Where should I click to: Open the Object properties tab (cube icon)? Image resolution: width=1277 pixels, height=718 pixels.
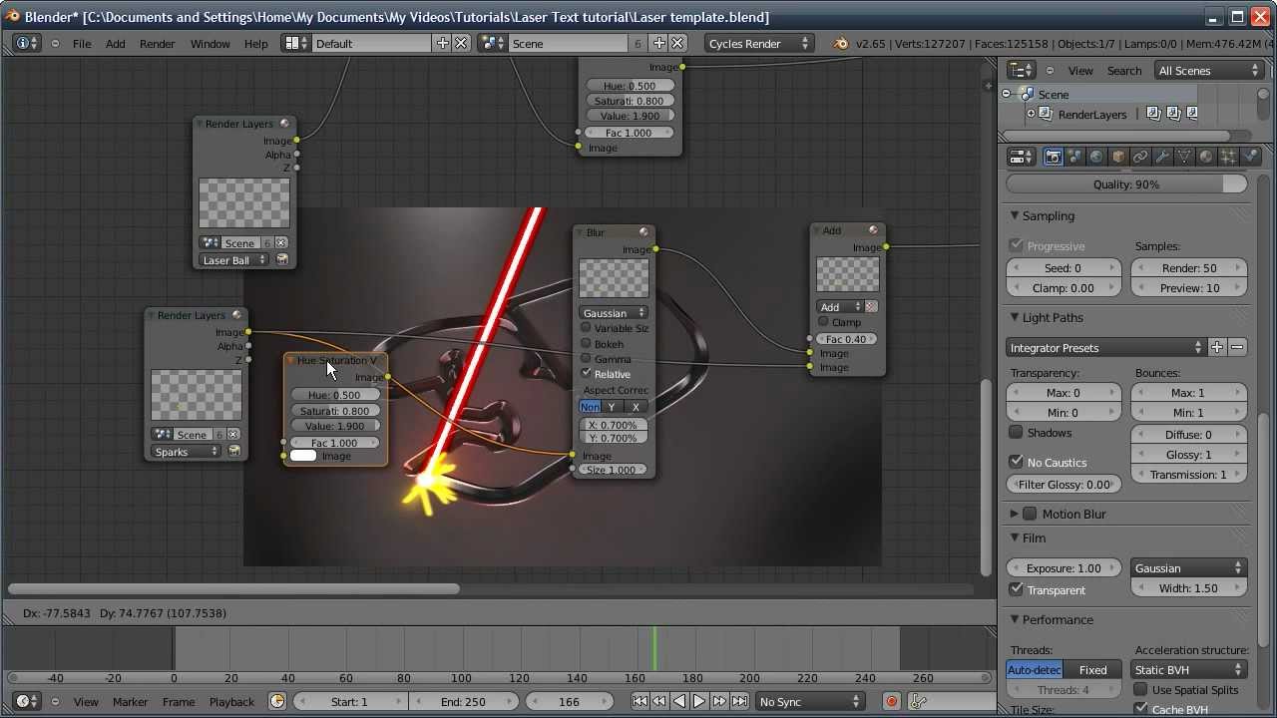[1118, 157]
